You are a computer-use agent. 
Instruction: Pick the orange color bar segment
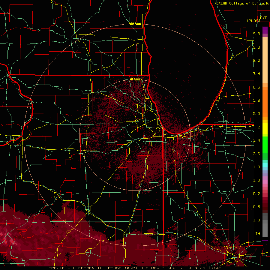pos(265,103)
